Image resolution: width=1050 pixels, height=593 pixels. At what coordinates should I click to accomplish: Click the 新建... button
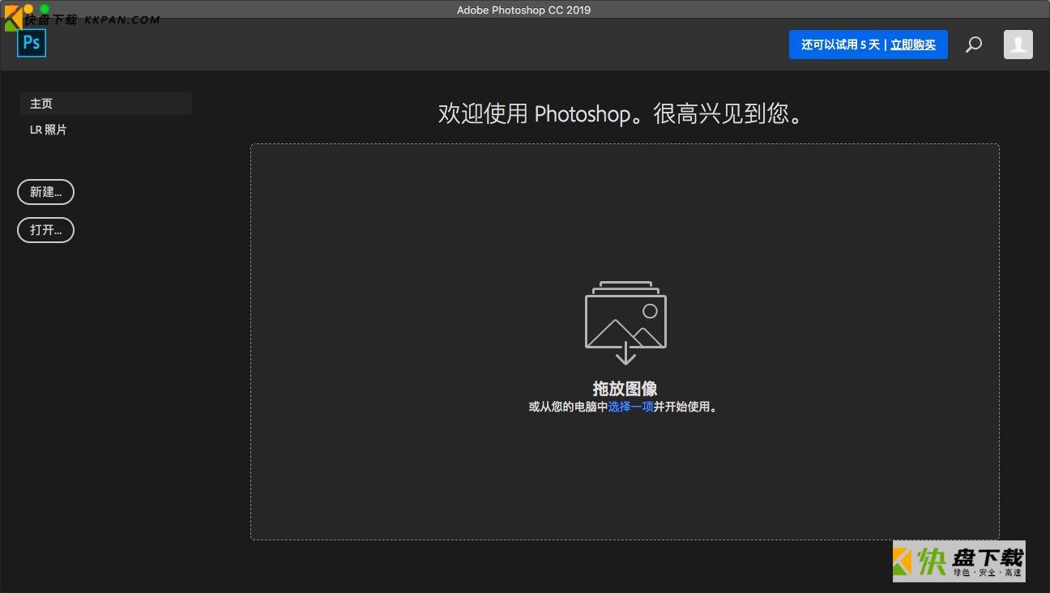[45, 192]
